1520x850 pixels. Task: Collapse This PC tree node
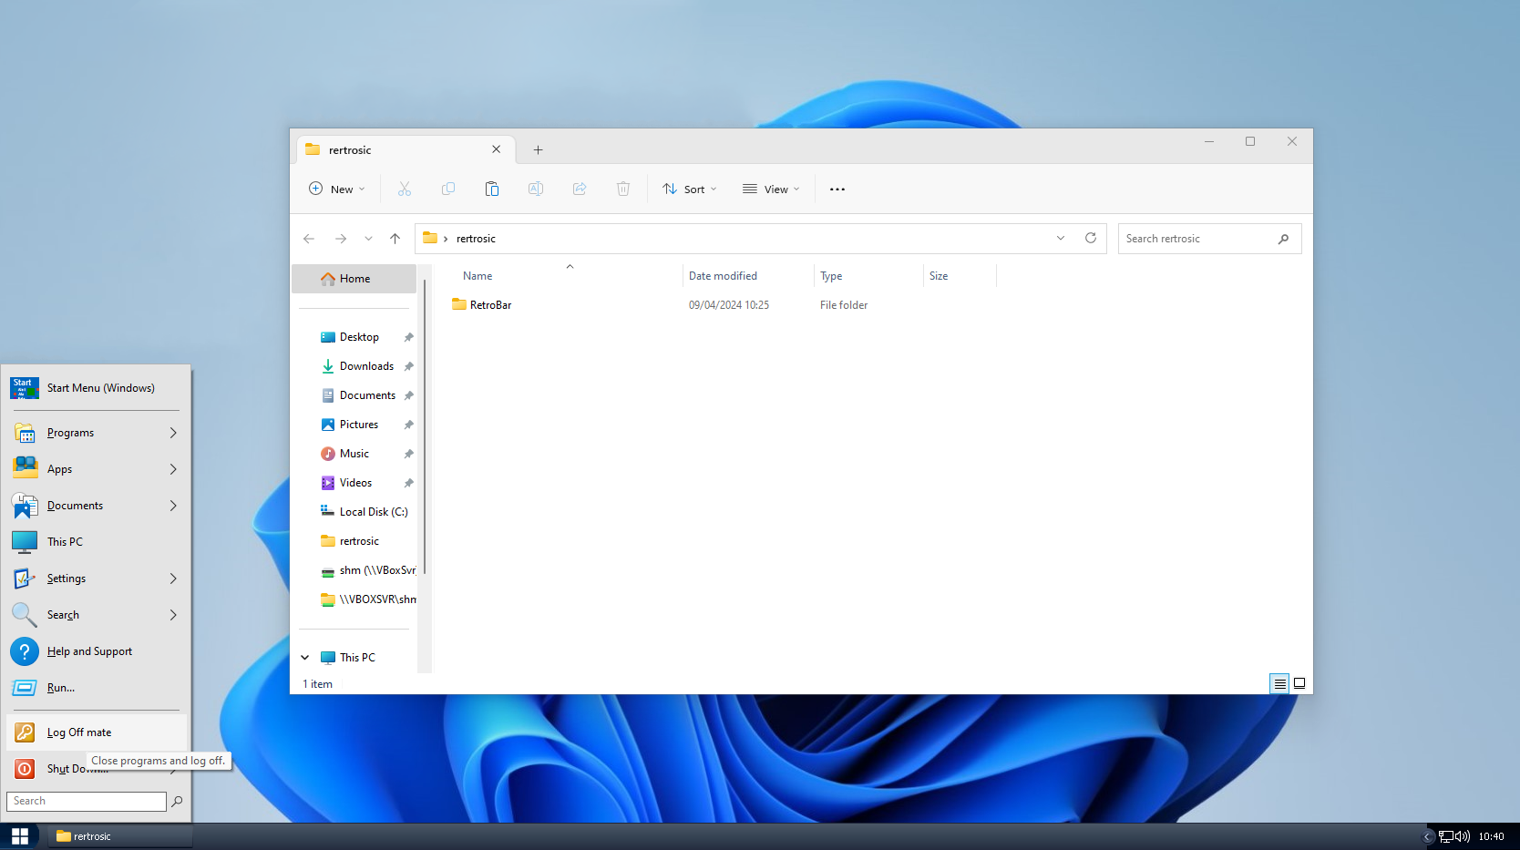305,657
